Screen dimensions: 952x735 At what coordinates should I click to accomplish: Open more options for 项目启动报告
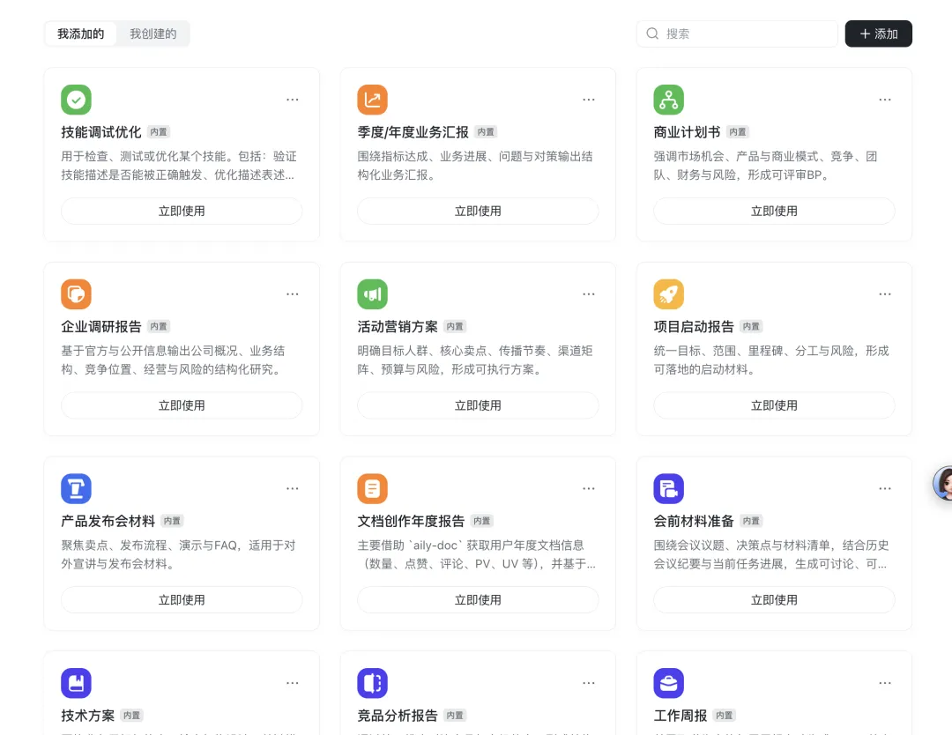(x=885, y=293)
